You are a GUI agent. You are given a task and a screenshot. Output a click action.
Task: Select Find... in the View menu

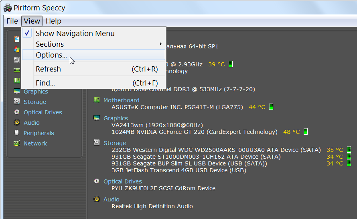coord(93,83)
